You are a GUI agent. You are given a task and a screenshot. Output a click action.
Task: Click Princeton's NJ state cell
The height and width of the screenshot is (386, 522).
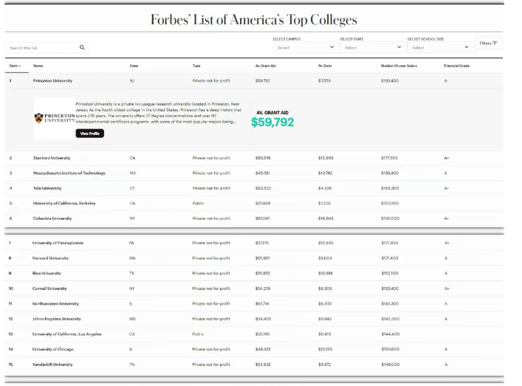(132, 81)
